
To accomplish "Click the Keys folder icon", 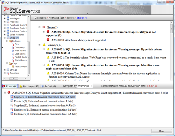I will pos(10,63).
